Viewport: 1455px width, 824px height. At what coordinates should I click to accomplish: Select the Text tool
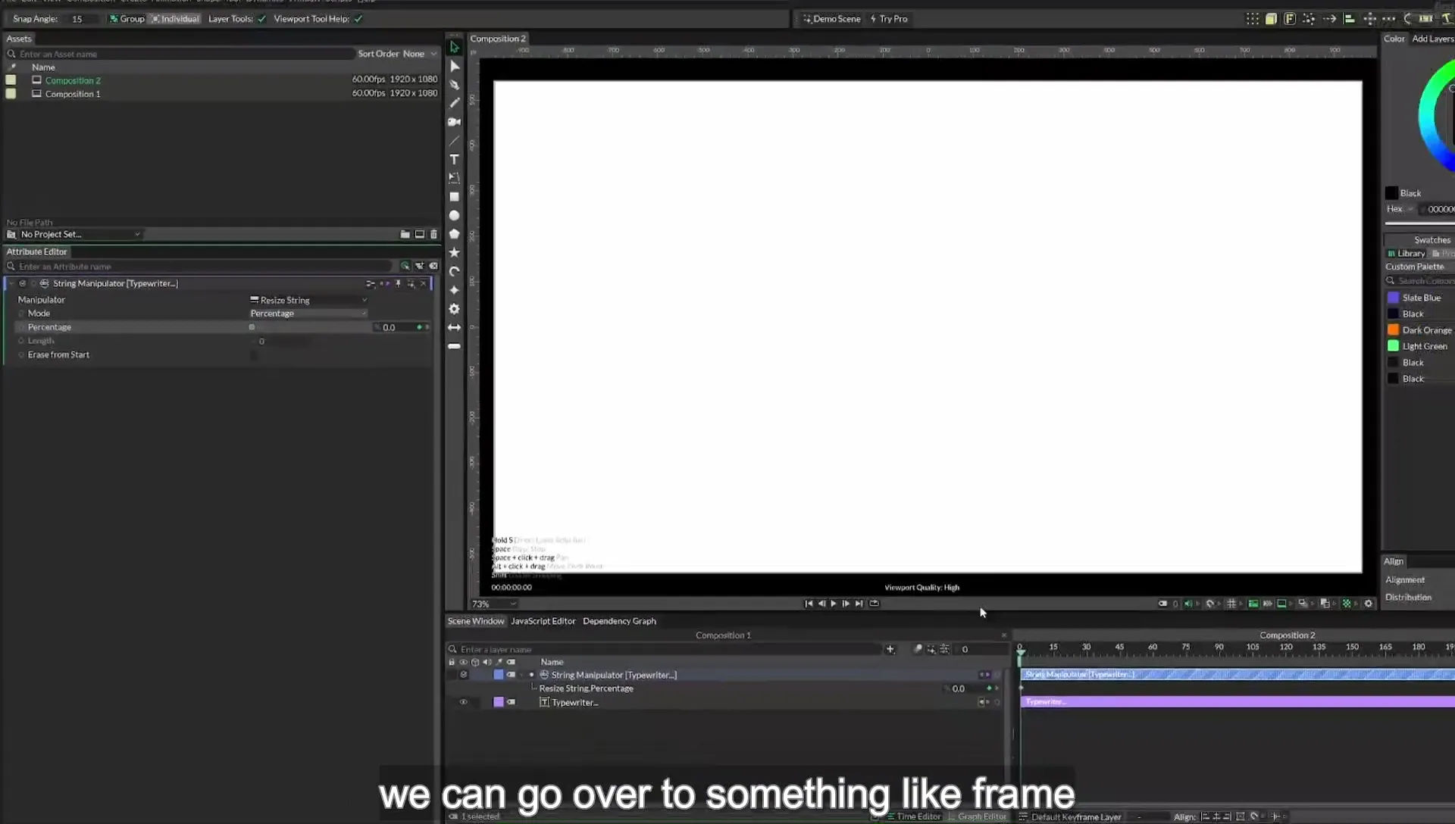tap(455, 159)
